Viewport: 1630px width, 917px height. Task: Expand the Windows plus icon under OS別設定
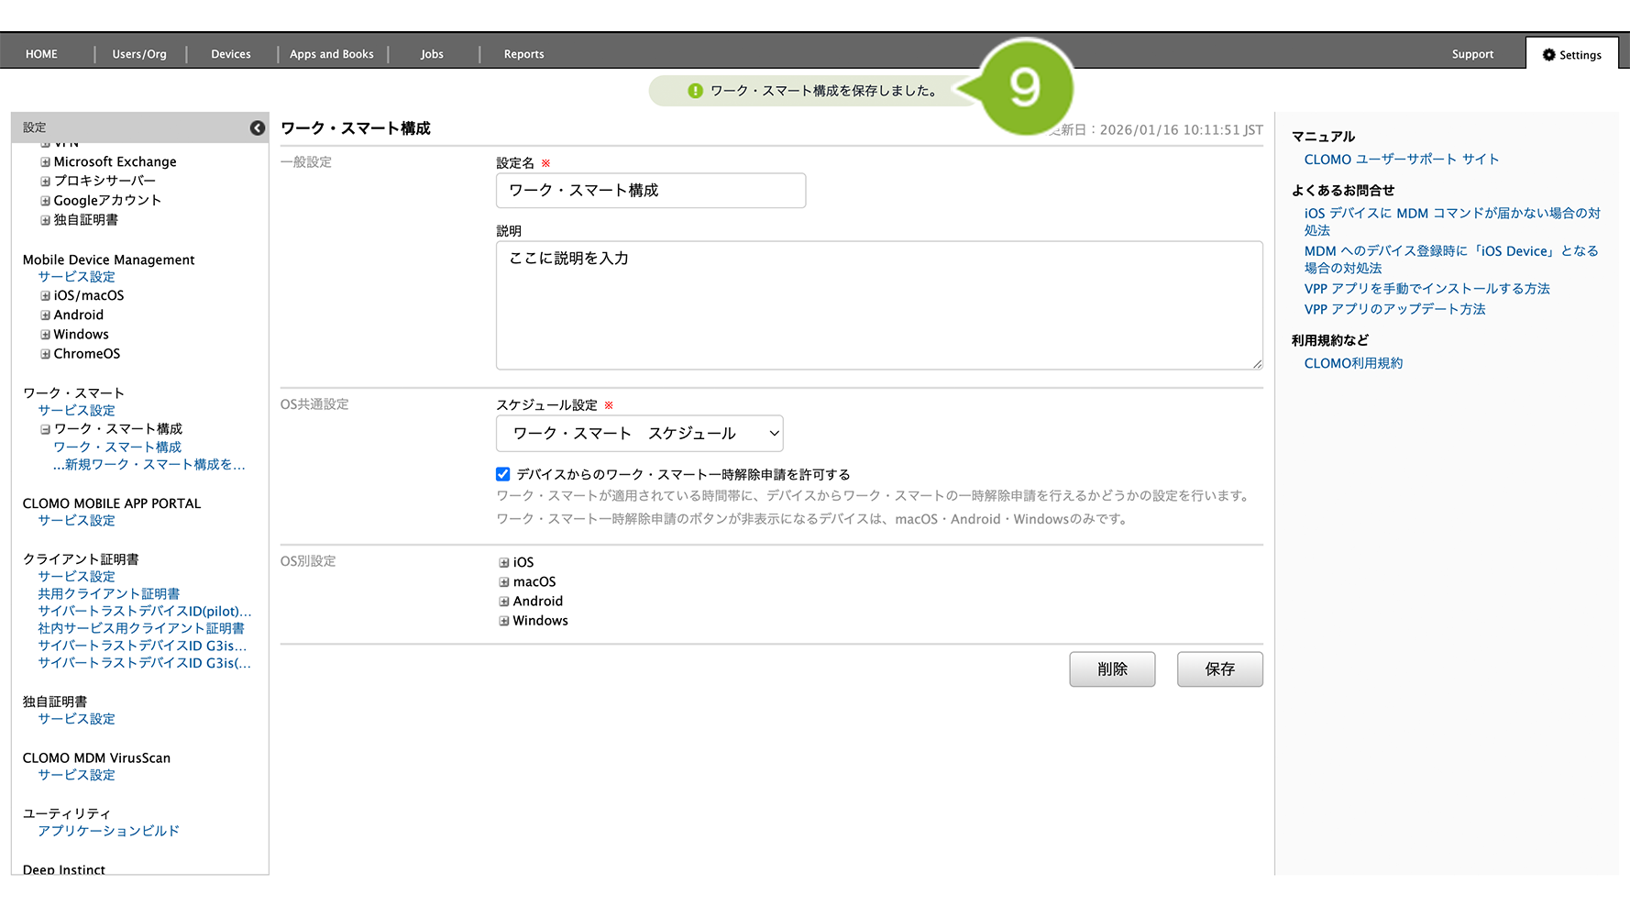tap(504, 621)
